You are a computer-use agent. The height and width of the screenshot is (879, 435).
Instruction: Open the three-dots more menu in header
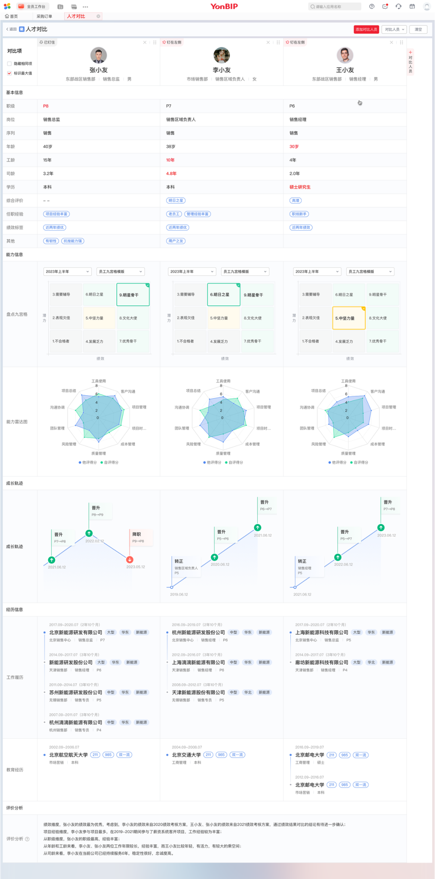85,7
